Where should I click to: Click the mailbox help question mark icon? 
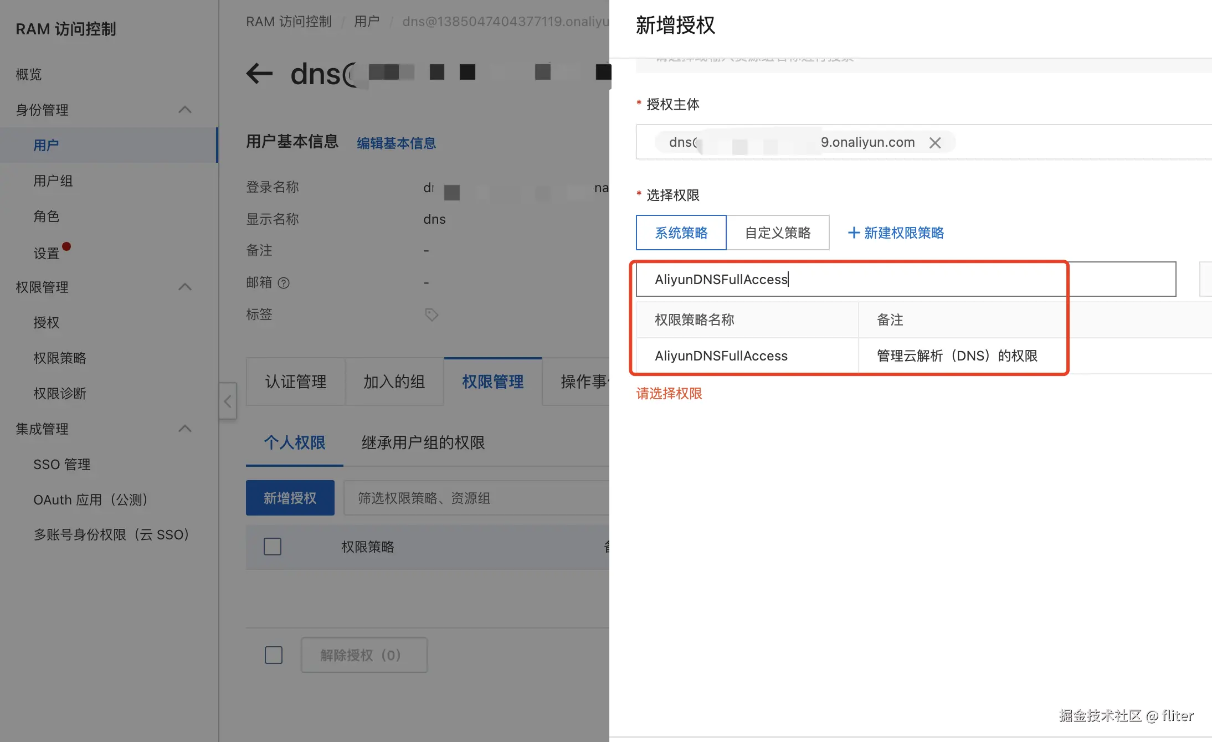tap(284, 283)
